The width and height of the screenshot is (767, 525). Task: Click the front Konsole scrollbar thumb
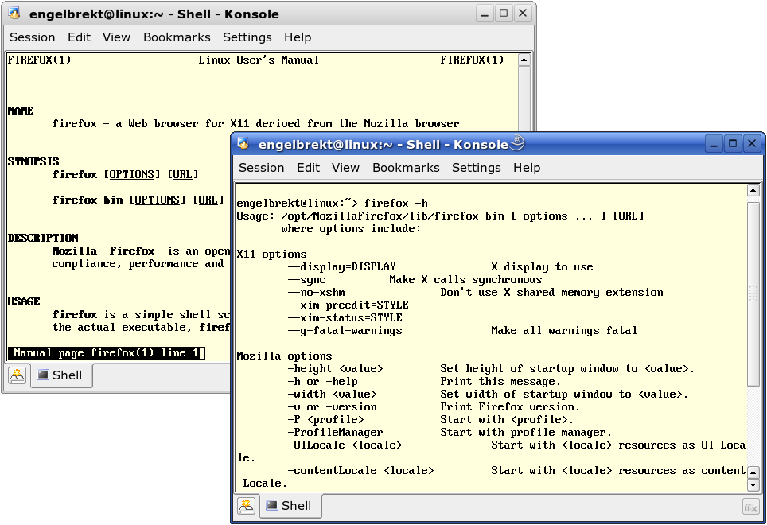tap(753, 294)
